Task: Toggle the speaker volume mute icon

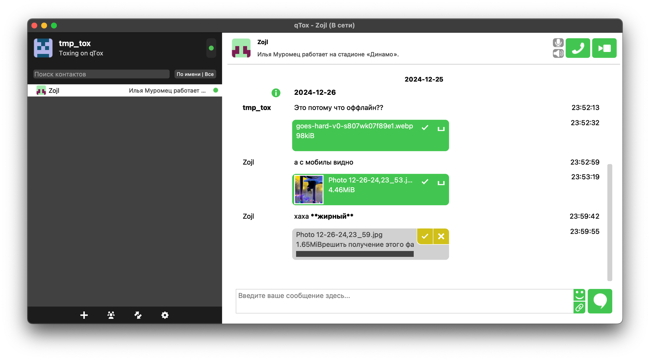Action: (558, 54)
